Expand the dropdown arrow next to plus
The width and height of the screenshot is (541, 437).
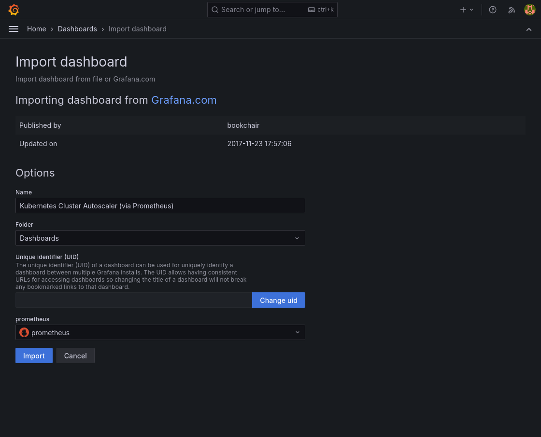click(x=472, y=10)
